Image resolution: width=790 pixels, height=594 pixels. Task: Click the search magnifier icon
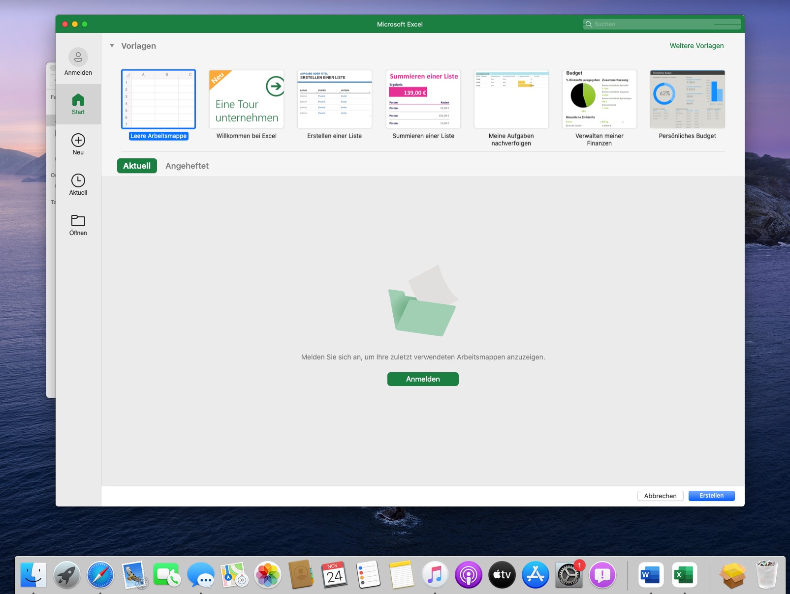pyautogui.click(x=588, y=24)
